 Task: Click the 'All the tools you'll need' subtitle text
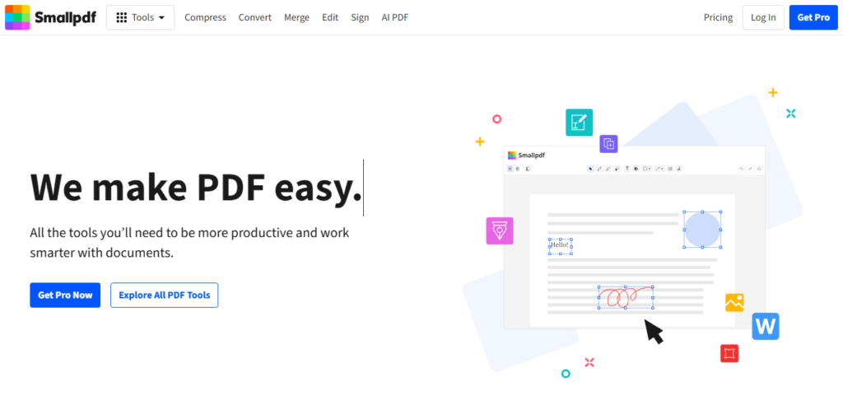(190, 243)
